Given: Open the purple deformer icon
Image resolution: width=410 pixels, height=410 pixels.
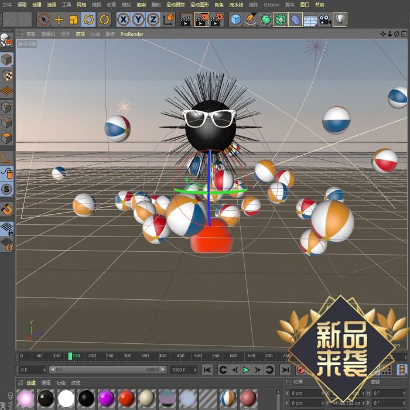Looking at the screenshot, I should pyautogui.click(x=295, y=19).
